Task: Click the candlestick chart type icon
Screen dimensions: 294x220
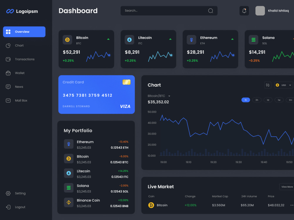Action: [x=268, y=85]
